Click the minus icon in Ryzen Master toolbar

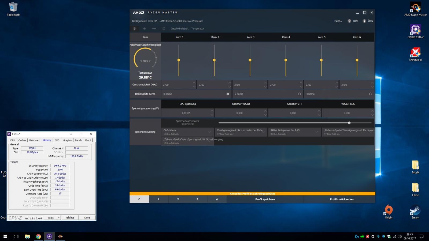pyautogui.click(x=154, y=29)
